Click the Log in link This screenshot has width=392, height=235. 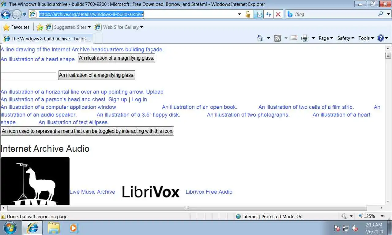tap(139, 99)
